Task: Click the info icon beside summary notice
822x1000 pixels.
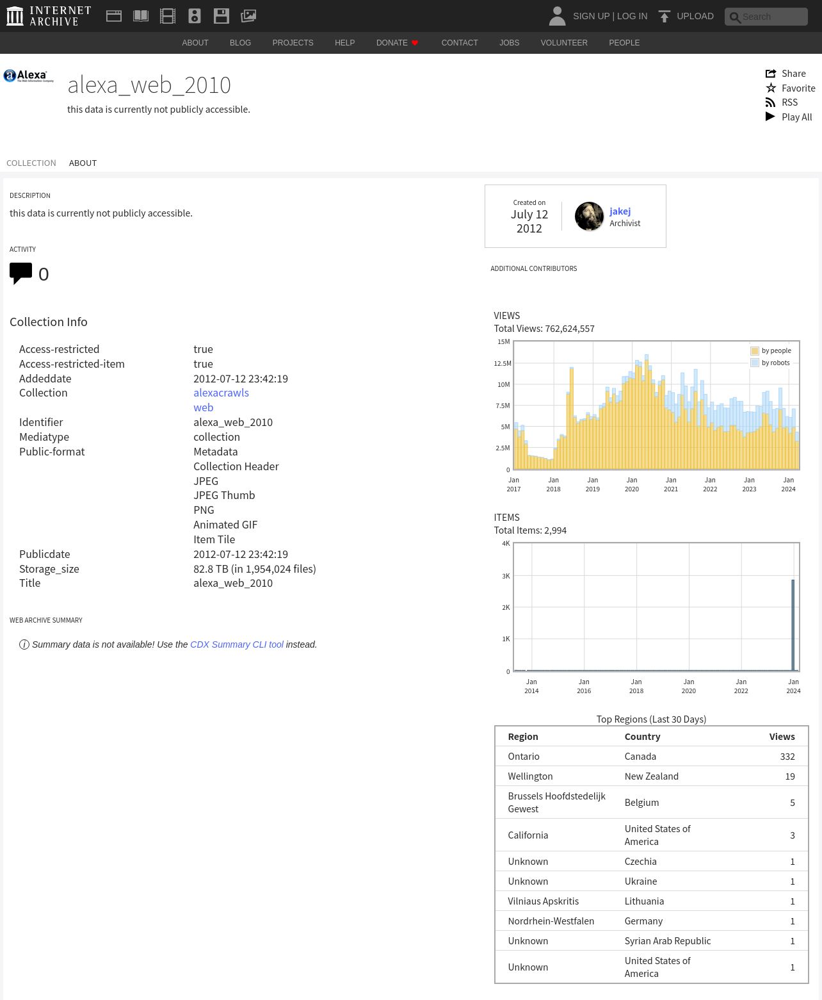Action: (x=24, y=644)
